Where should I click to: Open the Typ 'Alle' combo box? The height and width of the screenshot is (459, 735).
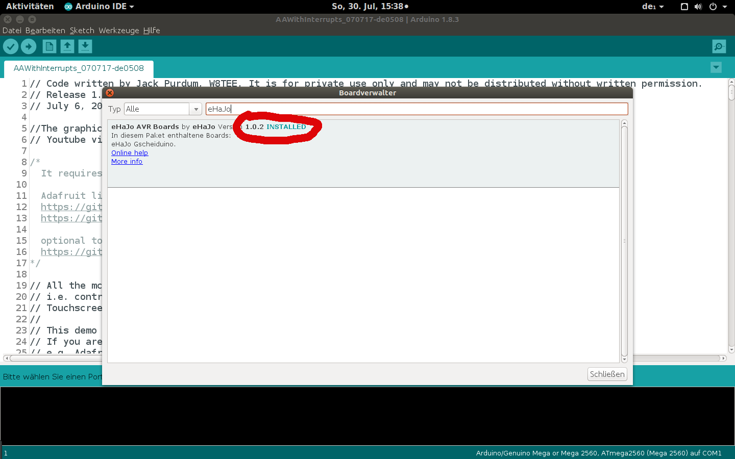click(x=163, y=109)
